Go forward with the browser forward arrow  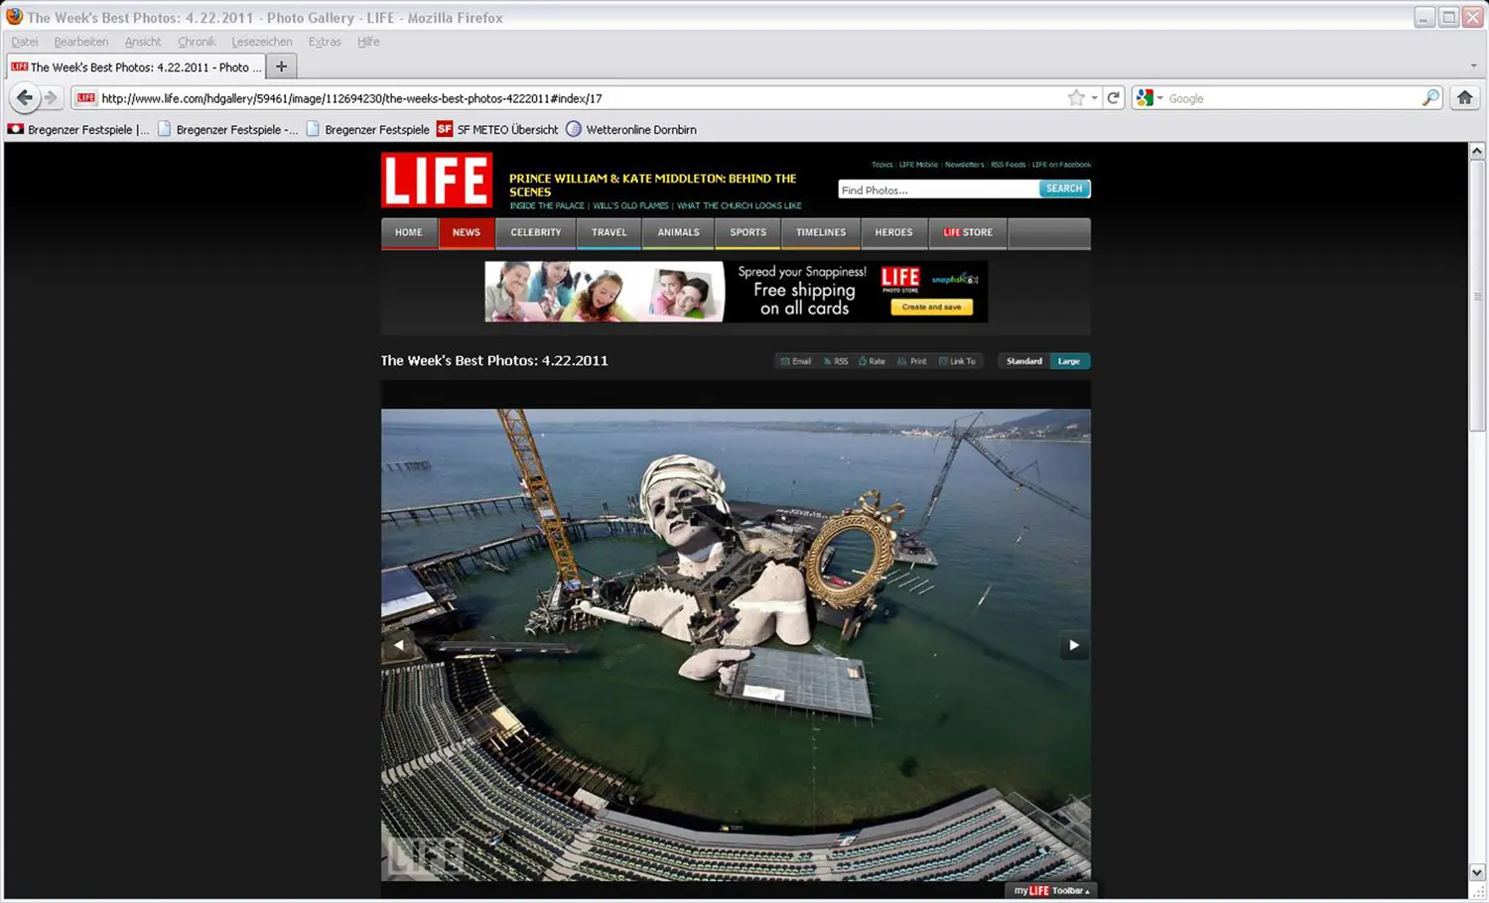[x=51, y=97]
